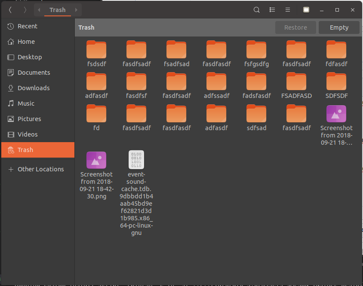Screen dimensions: 363x286
Task: Restore selected items with Restore button
Action: click(x=295, y=27)
